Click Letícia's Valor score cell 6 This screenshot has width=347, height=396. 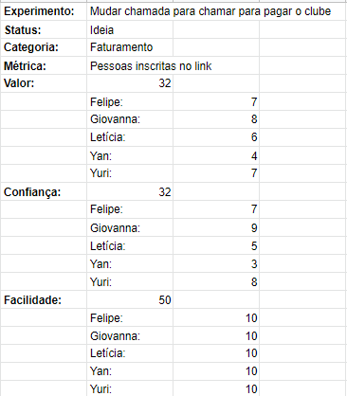tap(216, 137)
